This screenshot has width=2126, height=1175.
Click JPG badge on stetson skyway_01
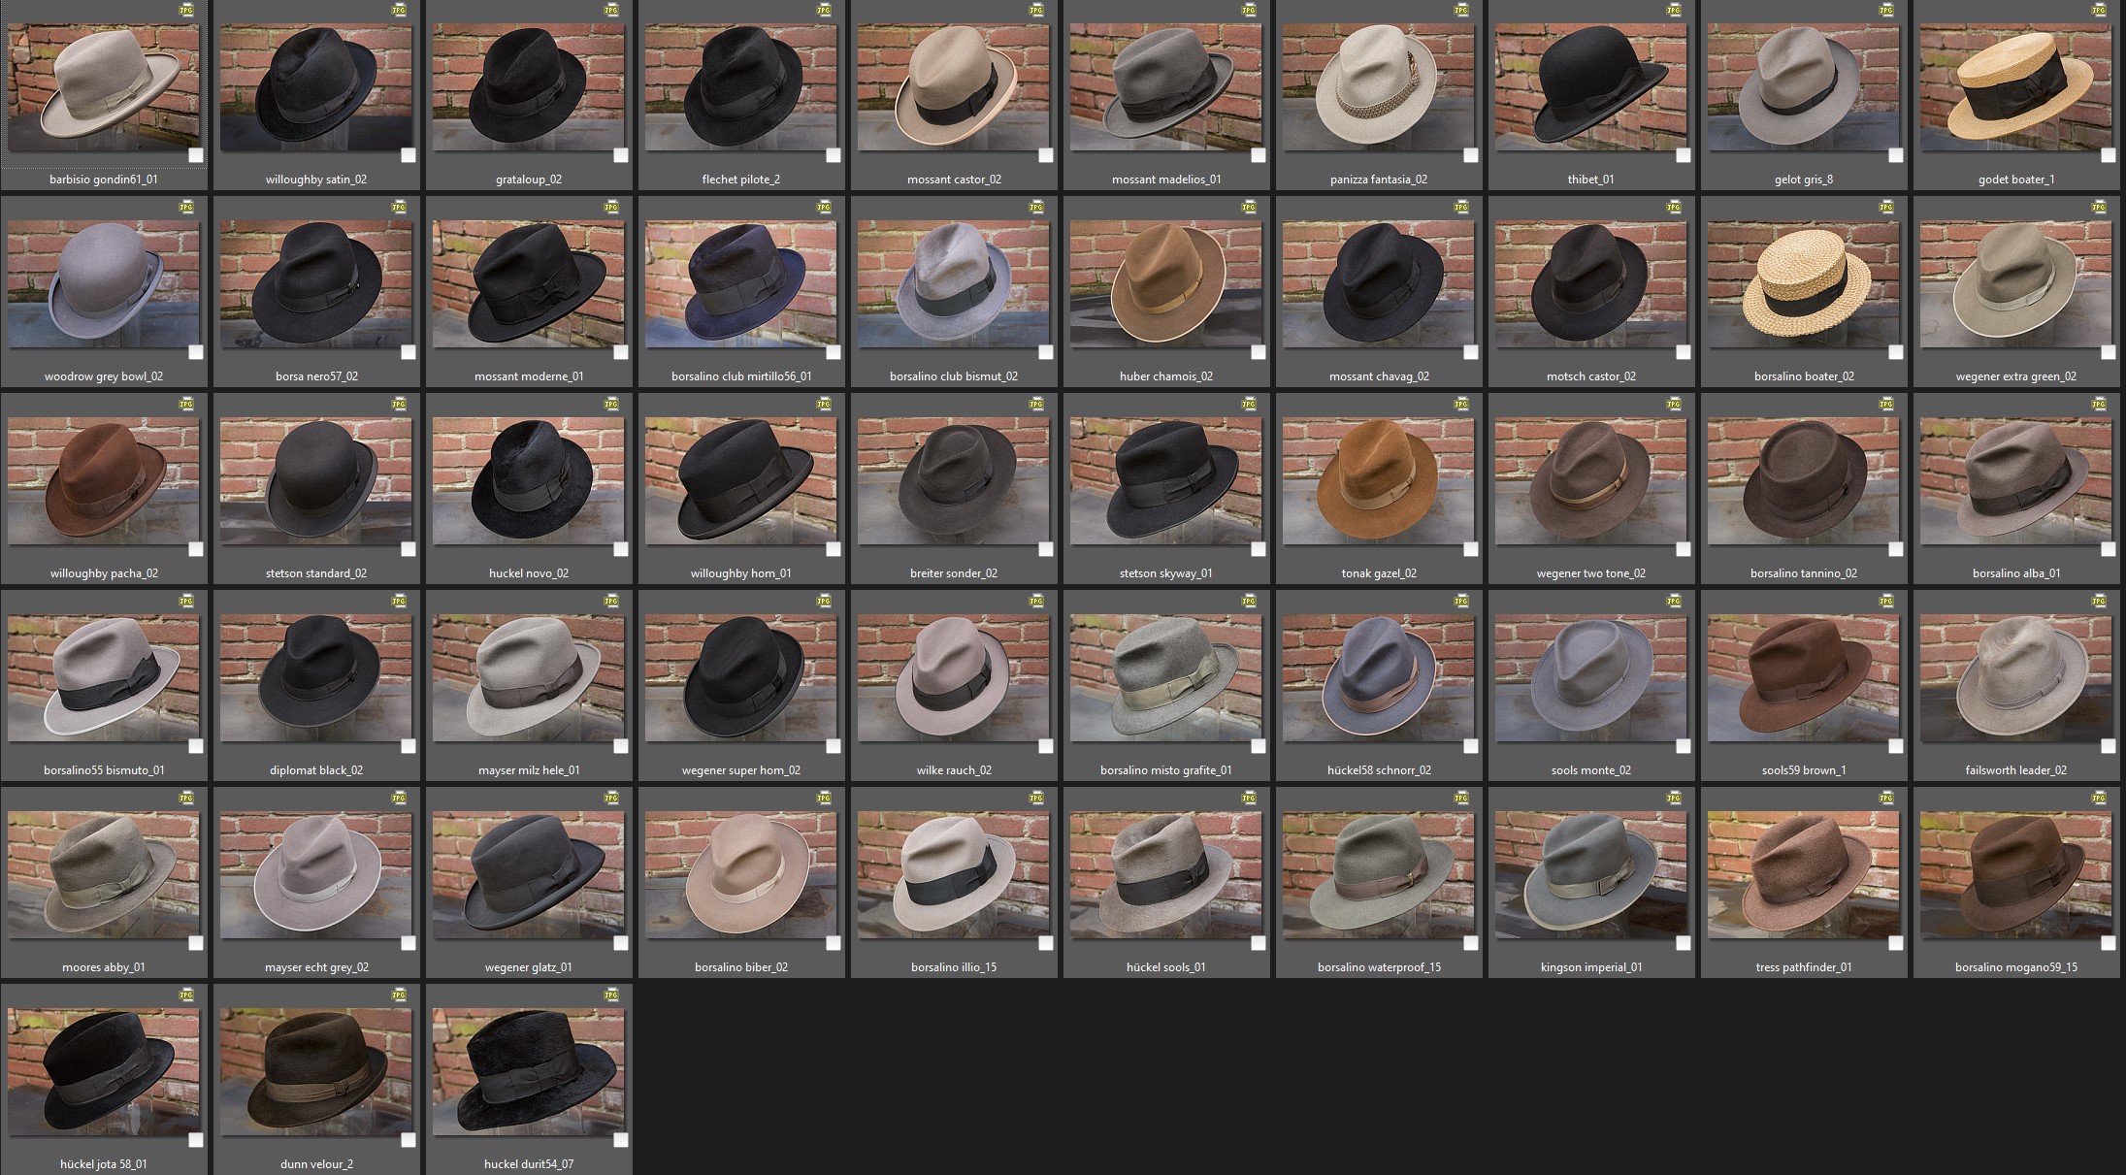1249,404
